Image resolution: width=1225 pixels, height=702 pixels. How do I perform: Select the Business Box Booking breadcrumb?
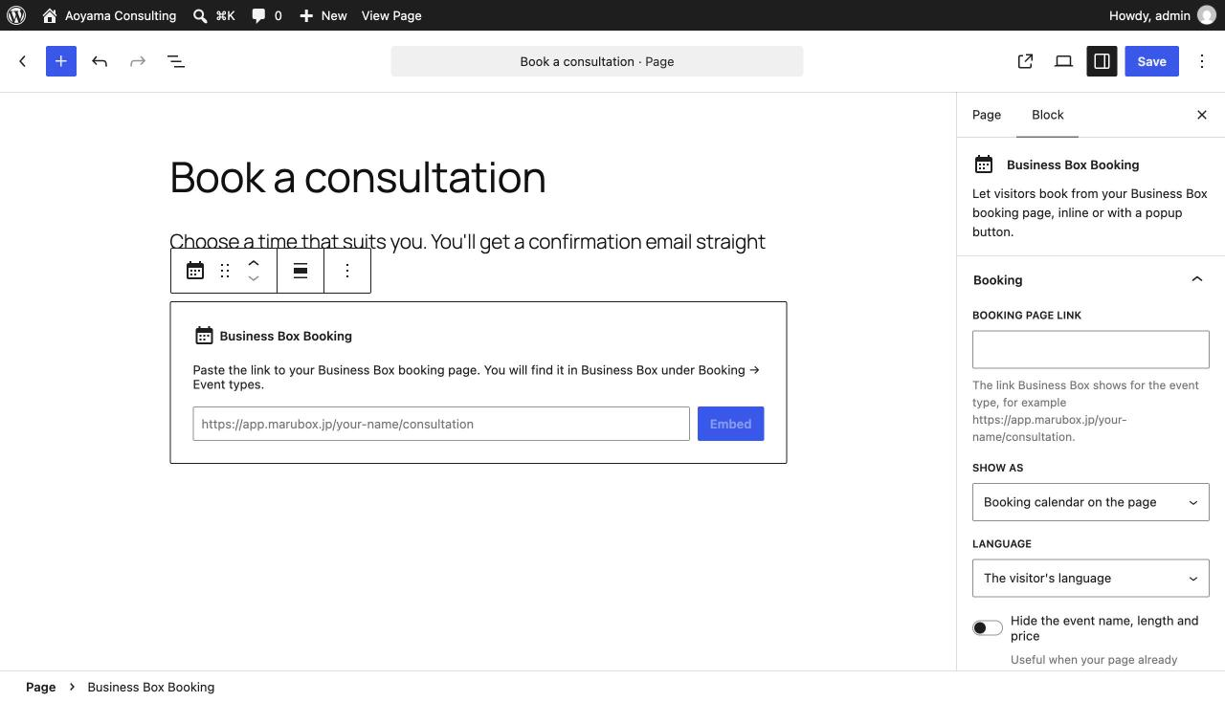(151, 687)
